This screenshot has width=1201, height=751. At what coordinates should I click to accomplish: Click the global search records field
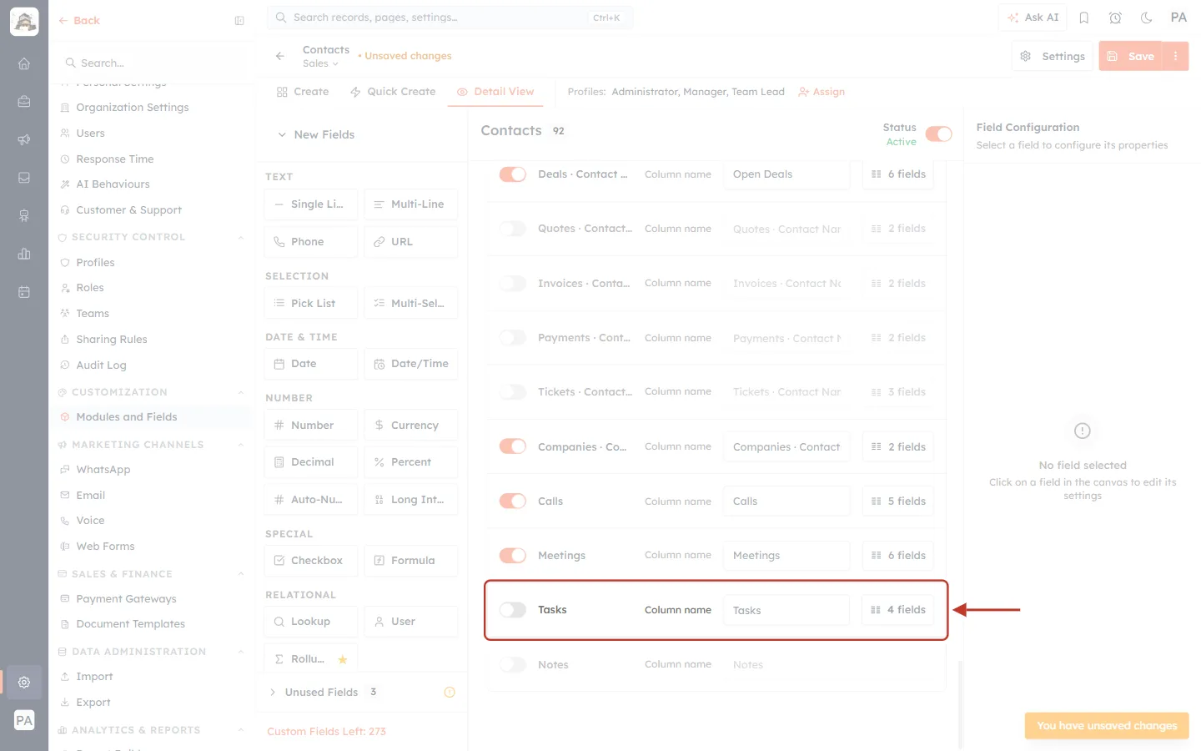point(450,18)
